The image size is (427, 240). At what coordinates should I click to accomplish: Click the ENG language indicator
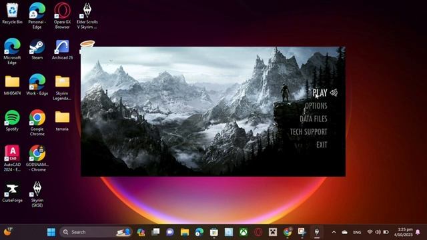[x=357, y=233]
